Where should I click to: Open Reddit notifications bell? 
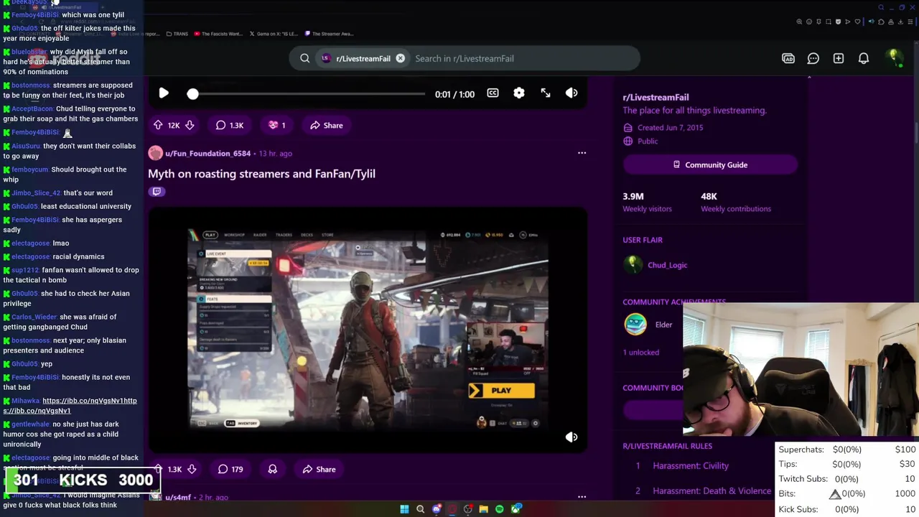tap(864, 58)
